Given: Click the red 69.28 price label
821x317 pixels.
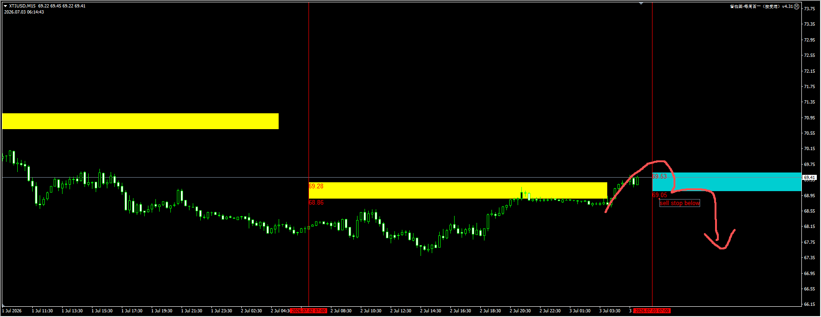Looking at the screenshot, I should 316,186.
